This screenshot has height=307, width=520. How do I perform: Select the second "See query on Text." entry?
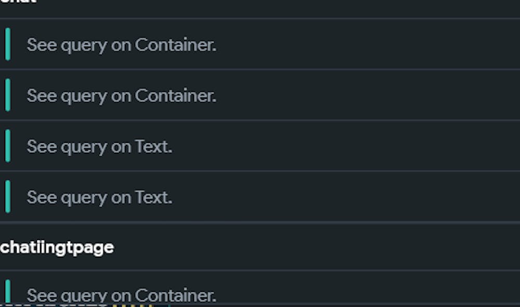[99, 198]
